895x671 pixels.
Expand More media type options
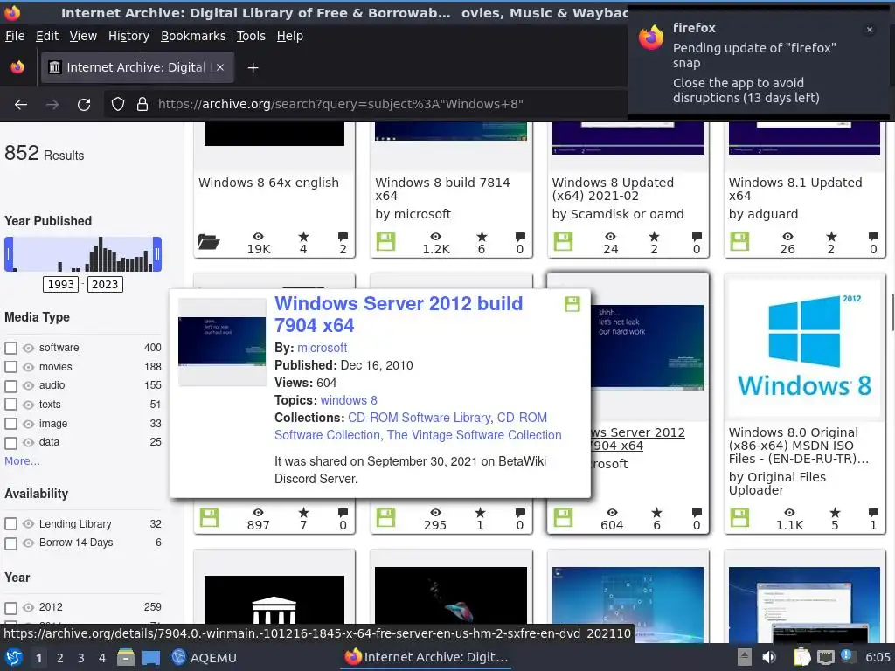tap(22, 461)
